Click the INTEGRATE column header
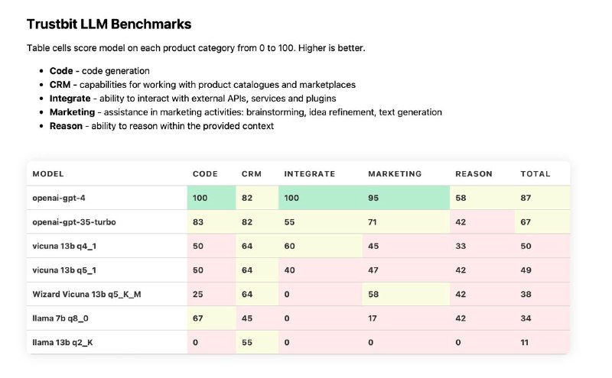Screen dimensions: 612x378 pos(310,174)
